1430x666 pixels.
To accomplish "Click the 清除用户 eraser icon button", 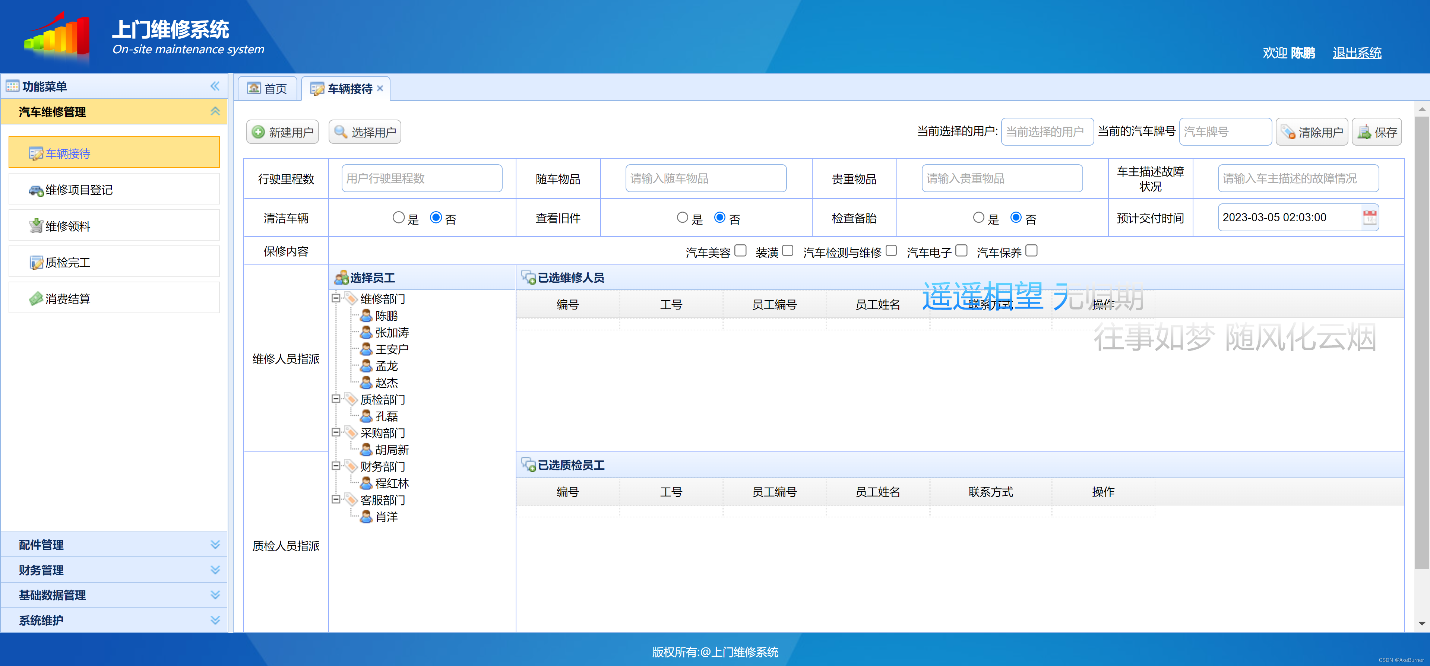I will [1288, 132].
